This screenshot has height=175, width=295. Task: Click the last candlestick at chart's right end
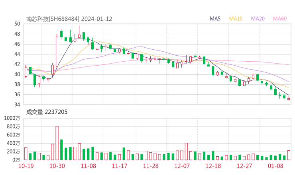(x=289, y=98)
